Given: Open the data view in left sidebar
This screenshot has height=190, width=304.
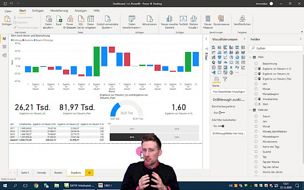Looking at the screenshot, I should pyautogui.click(x=4, y=47).
